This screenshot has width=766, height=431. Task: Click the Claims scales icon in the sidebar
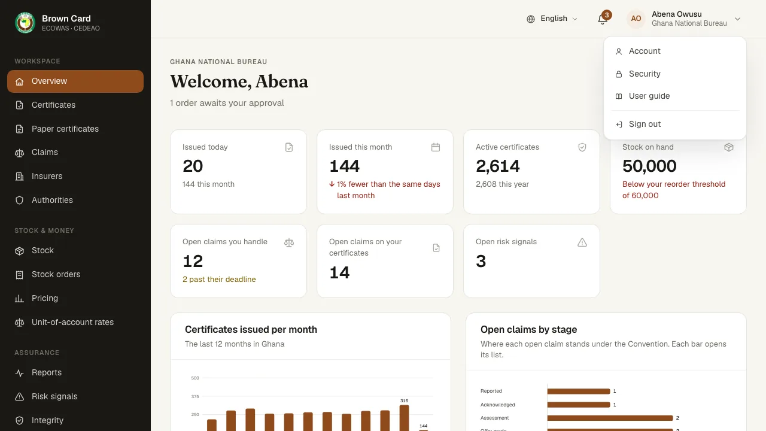point(20,153)
